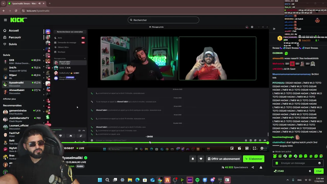
Task: Open RDjavi channel in followed list
Action: click(x=22, y=77)
